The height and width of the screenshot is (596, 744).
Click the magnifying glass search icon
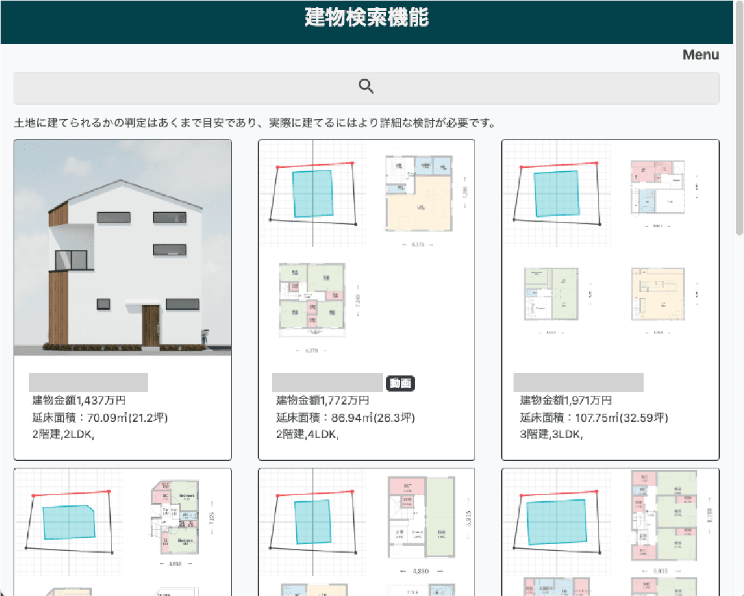[366, 86]
